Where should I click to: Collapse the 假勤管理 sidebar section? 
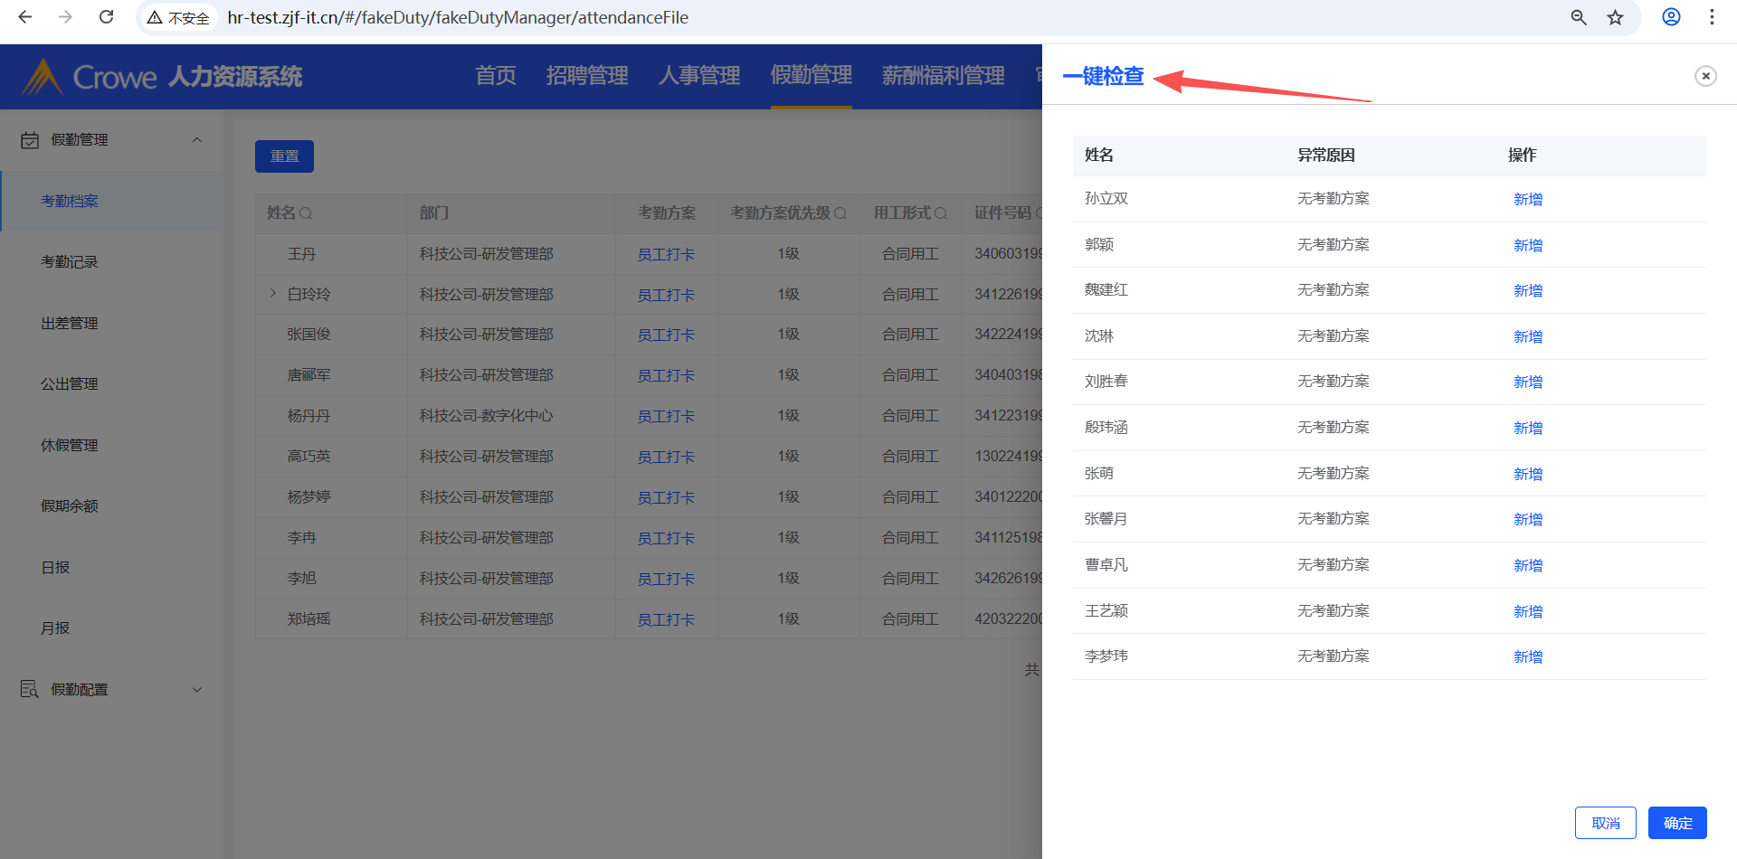(196, 139)
